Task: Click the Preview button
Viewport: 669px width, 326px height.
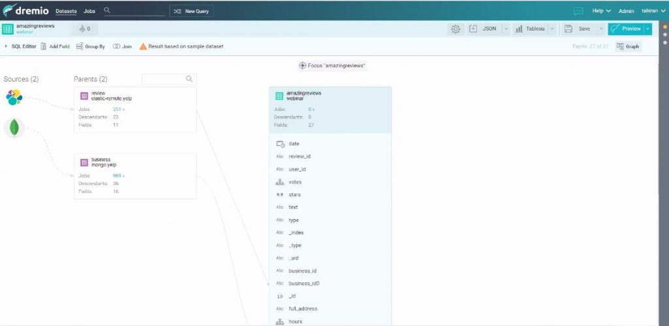Action: [x=625, y=29]
